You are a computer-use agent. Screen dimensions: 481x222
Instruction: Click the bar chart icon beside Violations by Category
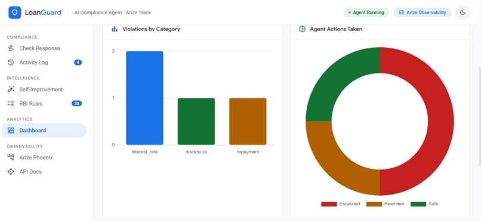tap(115, 29)
